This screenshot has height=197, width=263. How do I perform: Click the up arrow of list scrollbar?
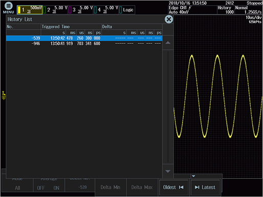tap(168, 43)
